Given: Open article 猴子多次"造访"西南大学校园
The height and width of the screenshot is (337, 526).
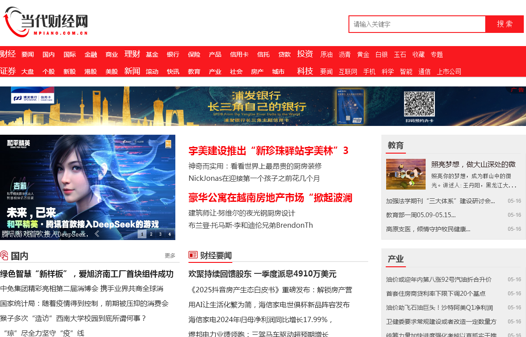Looking at the screenshot, I should [x=73, y=318].
